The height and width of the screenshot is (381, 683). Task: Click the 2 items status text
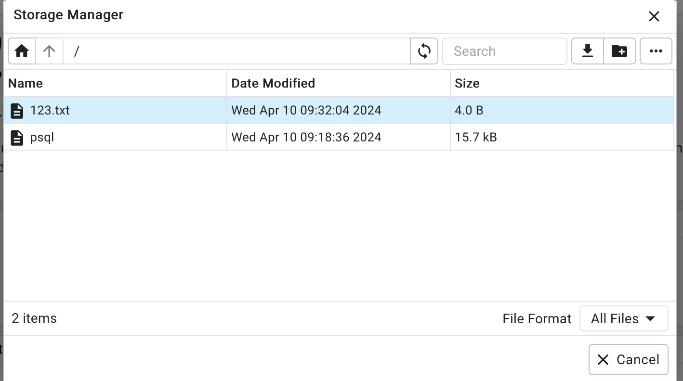tap(34, 318)
